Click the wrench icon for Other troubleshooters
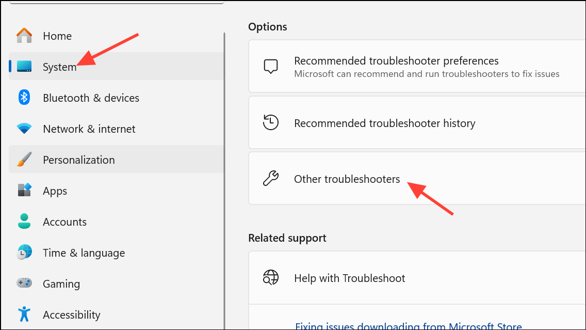This screenshot has width=586, height=330. pos(271,179)
